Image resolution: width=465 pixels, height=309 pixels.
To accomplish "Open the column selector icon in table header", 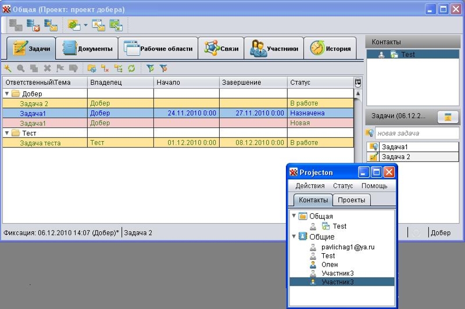I will [357, 82].
